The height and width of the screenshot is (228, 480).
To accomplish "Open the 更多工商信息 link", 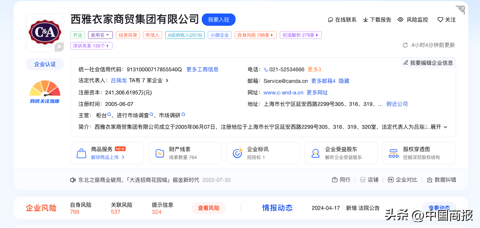I will point(202,69).
